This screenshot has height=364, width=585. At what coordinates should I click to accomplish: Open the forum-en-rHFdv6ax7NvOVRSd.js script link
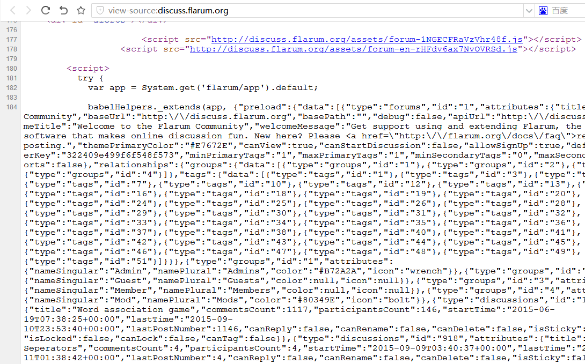354,49
